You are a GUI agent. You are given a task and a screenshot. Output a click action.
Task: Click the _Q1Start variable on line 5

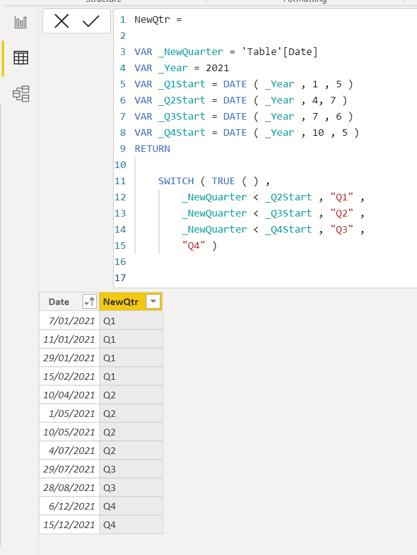coord(182,84)
